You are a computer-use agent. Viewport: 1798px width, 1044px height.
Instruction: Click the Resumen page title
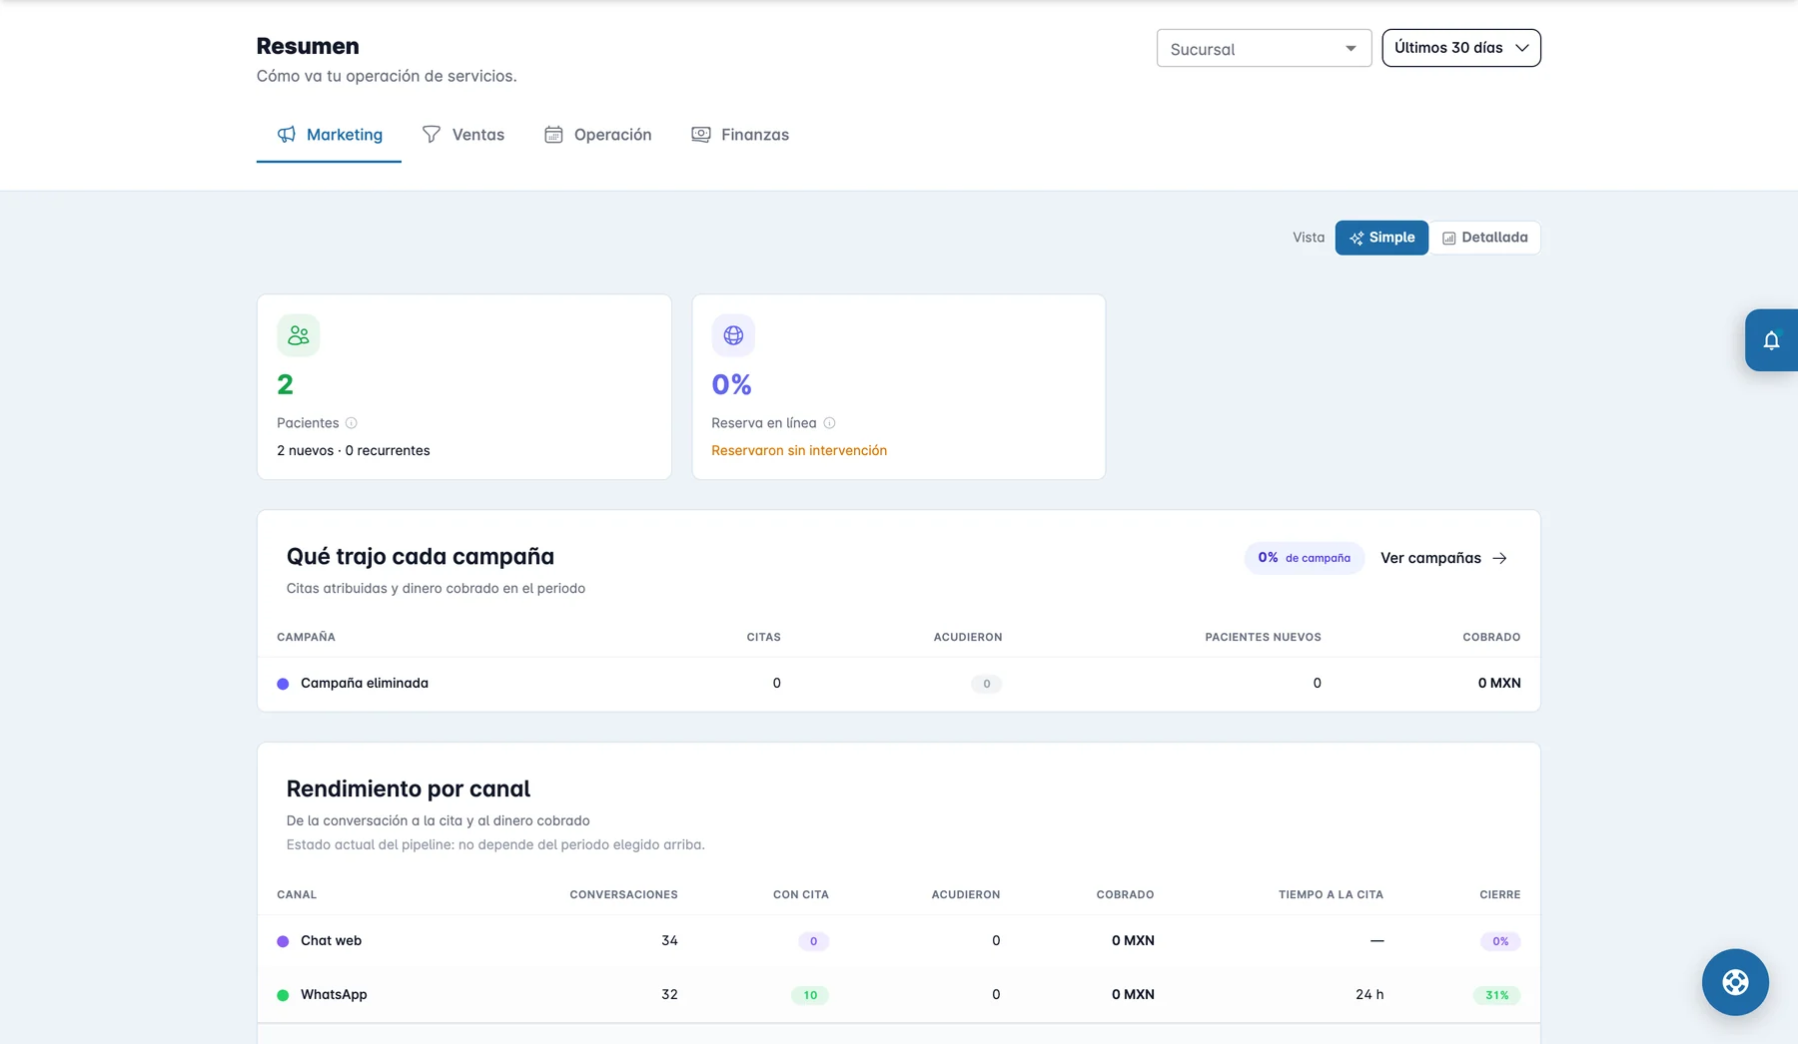(x=308, y=46)
